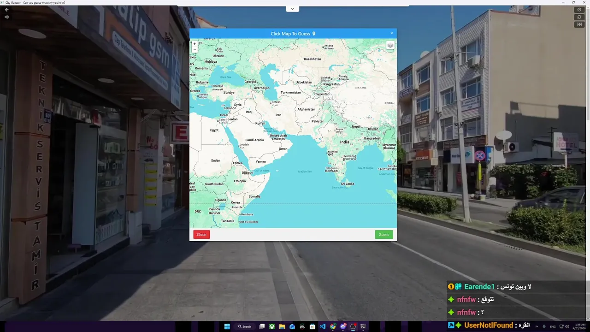Viewport: 590px width, 332px height.
Task: Click the back arrow icon in game view
Action: point(6,10)
